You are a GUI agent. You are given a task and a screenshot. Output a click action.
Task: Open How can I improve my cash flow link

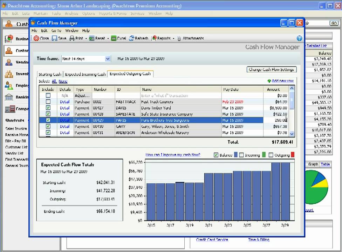[x=173, y=155]
